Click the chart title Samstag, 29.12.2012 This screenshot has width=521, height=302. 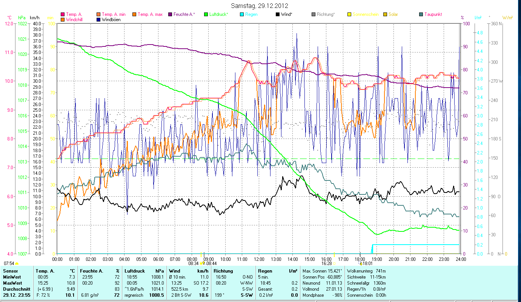click(x=260, y=6)
